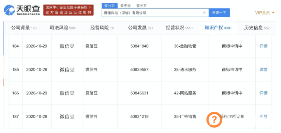The height and width of the screenshot is (133, 281).
Task: Click the 36-金融物管 category cell
Action: coord(185,46)
